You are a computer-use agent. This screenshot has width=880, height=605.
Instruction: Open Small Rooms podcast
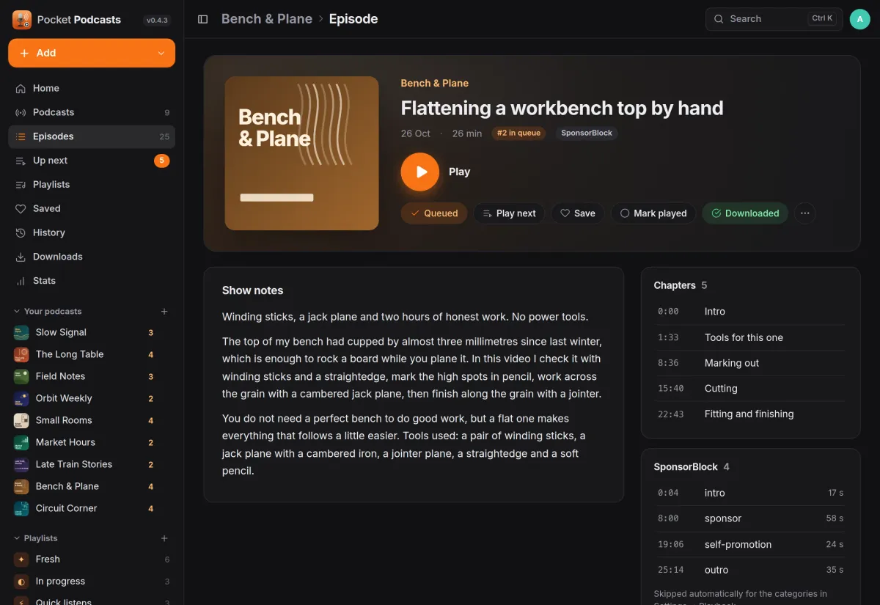click(92, 420)
